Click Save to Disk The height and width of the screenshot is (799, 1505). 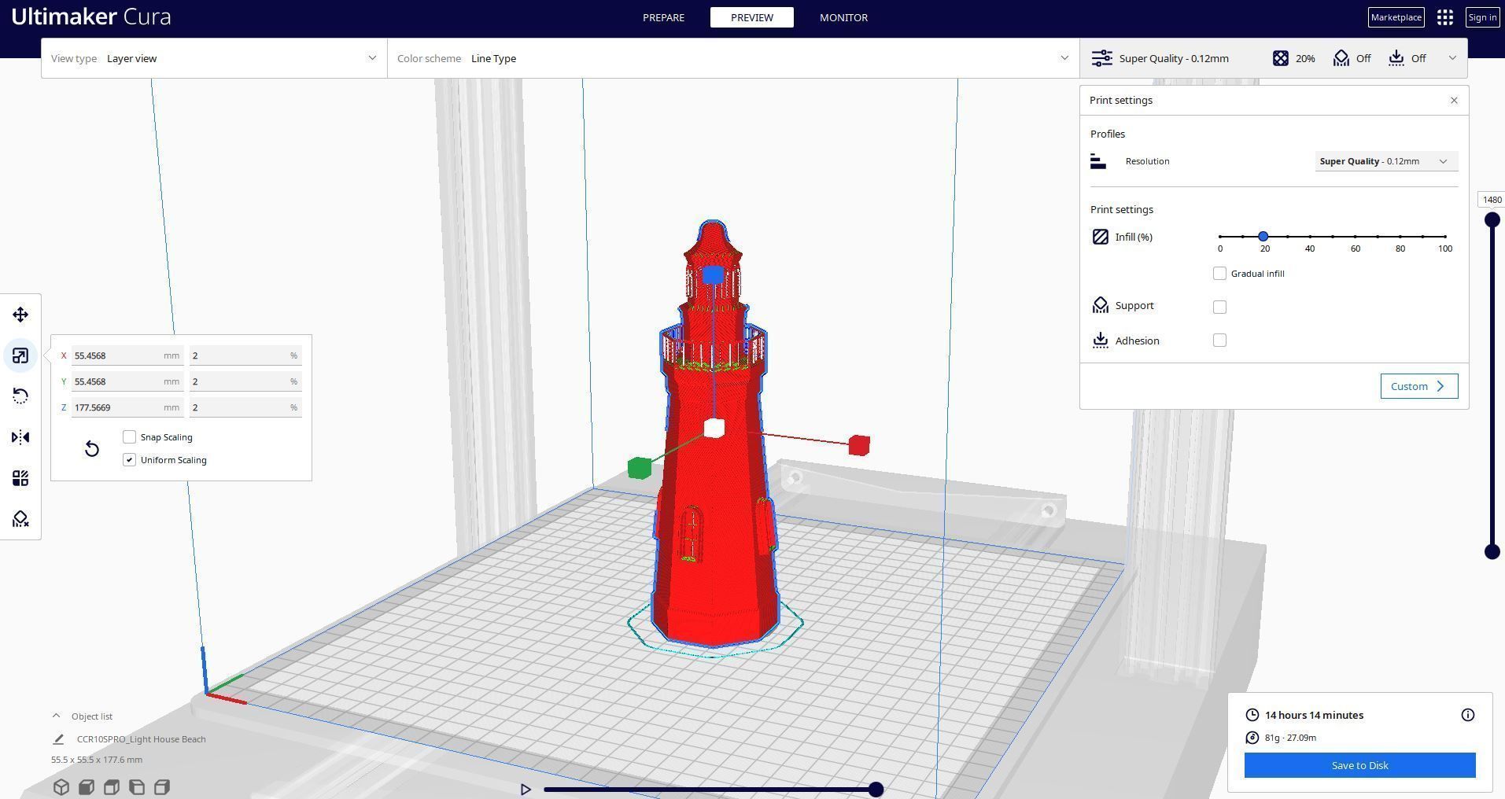pos(1359,765)
